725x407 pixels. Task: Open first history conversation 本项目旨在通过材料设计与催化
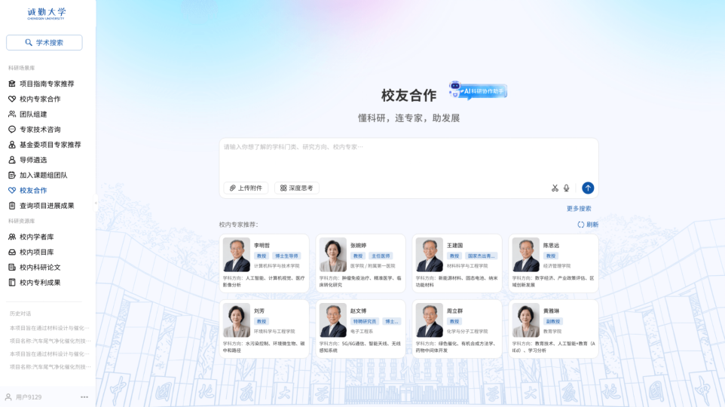(x=50, y=328)
